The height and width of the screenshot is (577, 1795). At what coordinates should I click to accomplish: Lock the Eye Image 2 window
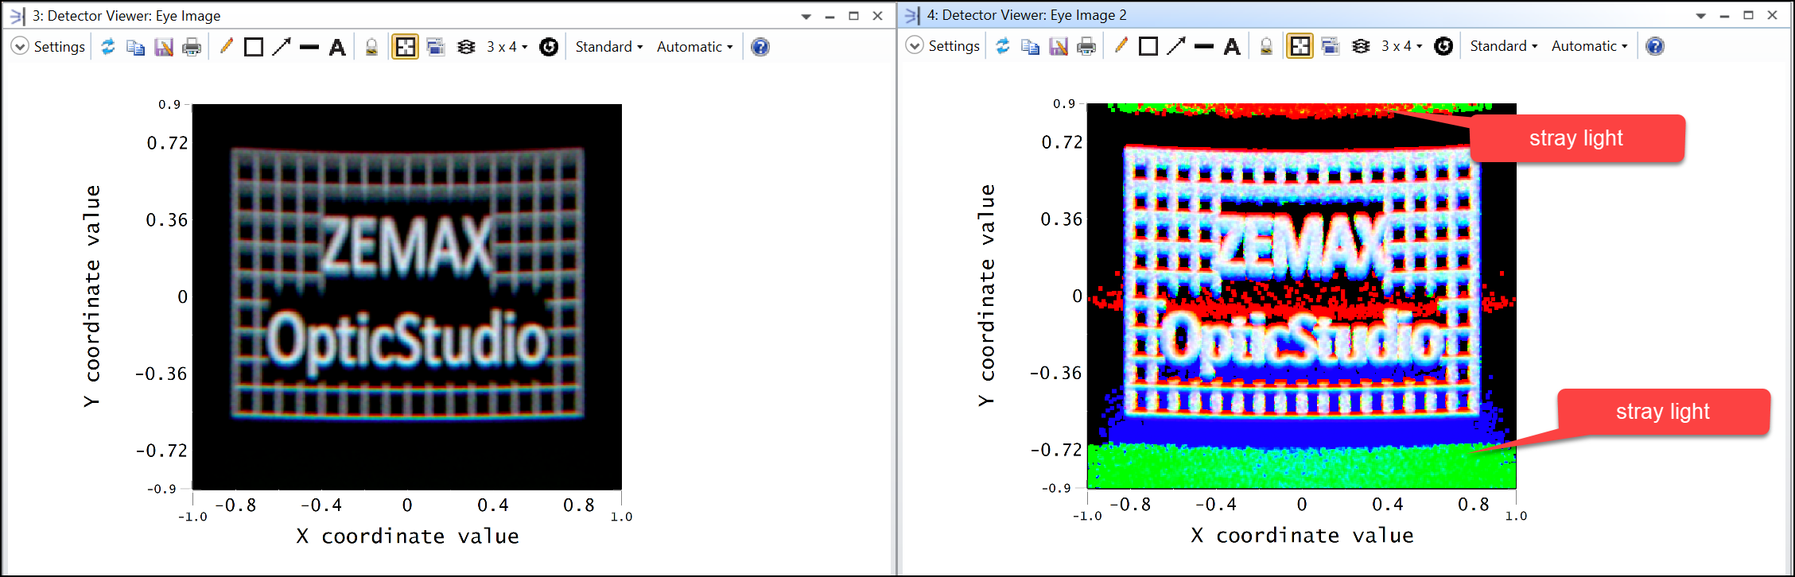point(1266,46)
